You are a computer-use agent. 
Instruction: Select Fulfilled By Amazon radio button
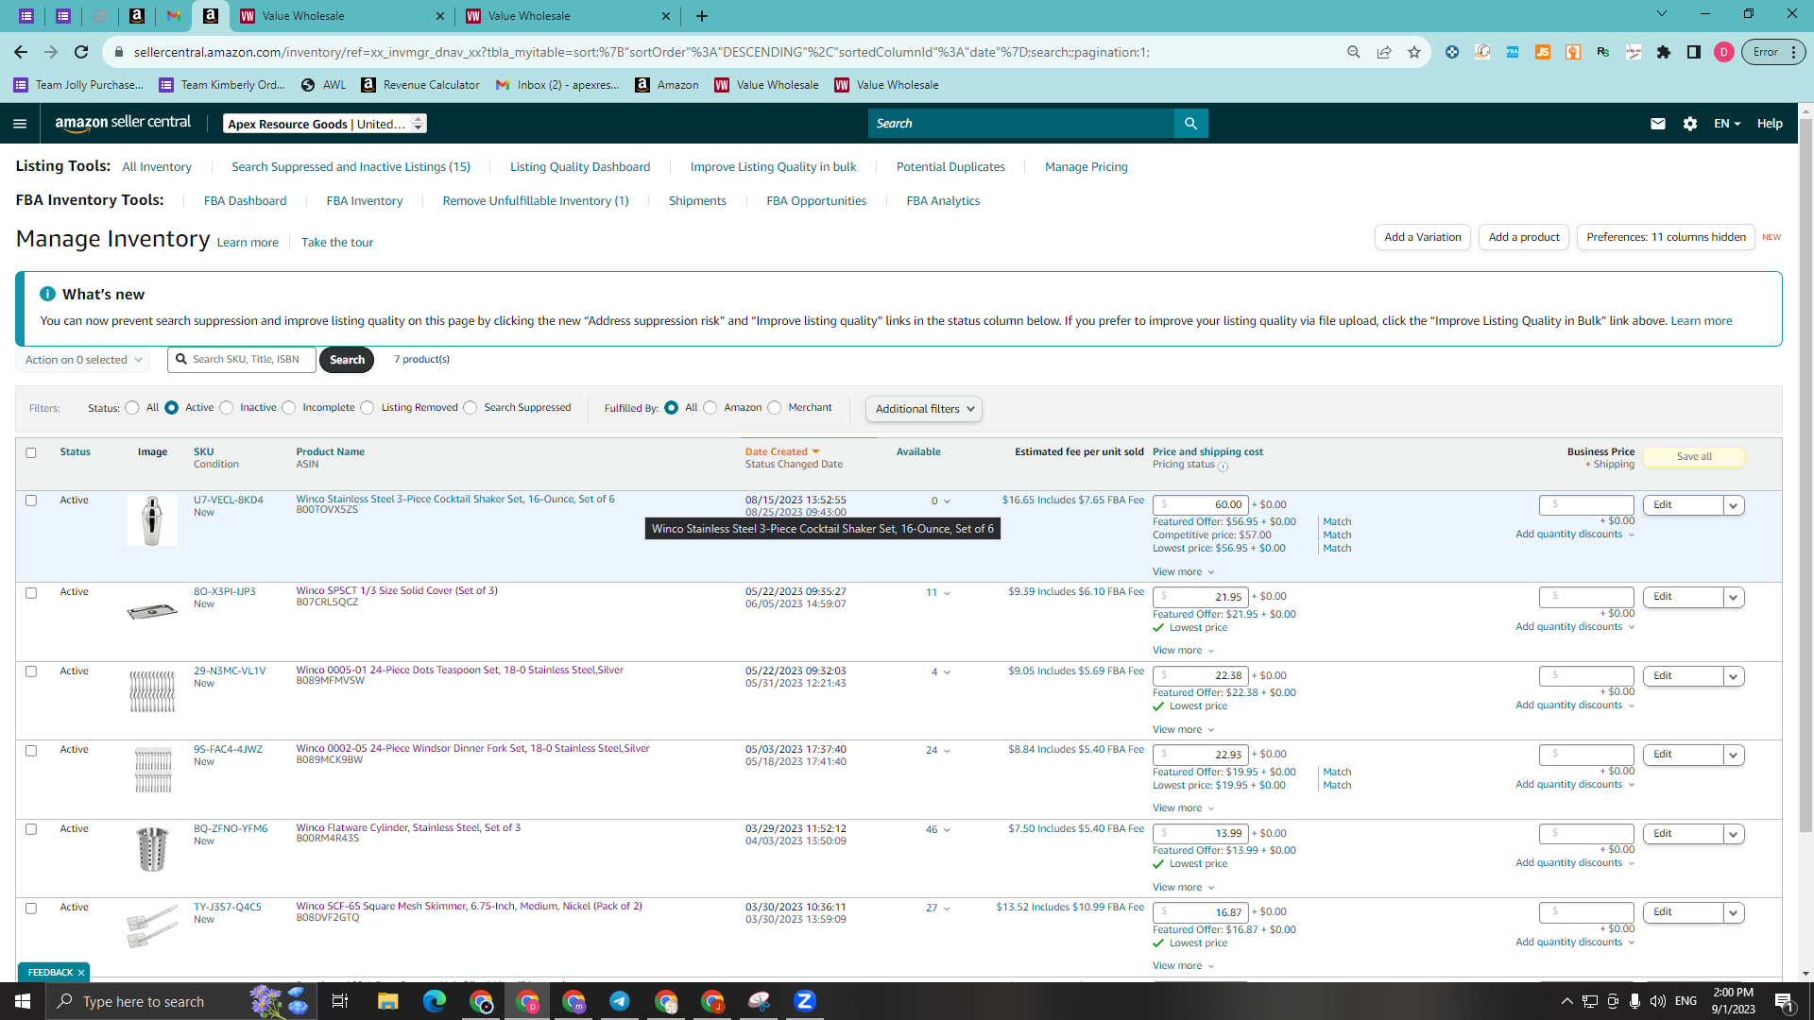(x=710, y=408)
